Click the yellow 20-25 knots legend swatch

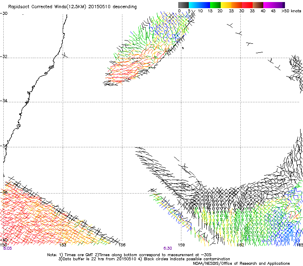pyautogui.click(x=226, y=5)
